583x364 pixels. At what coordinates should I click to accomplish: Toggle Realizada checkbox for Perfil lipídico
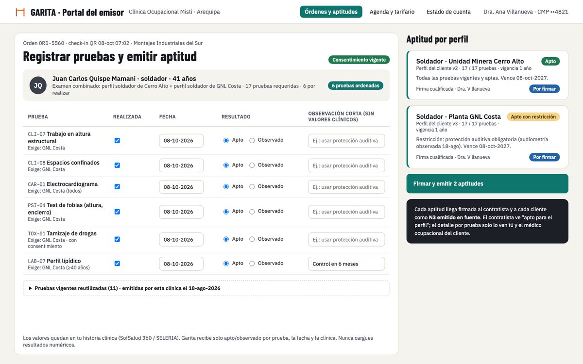[x=117, y=264]
